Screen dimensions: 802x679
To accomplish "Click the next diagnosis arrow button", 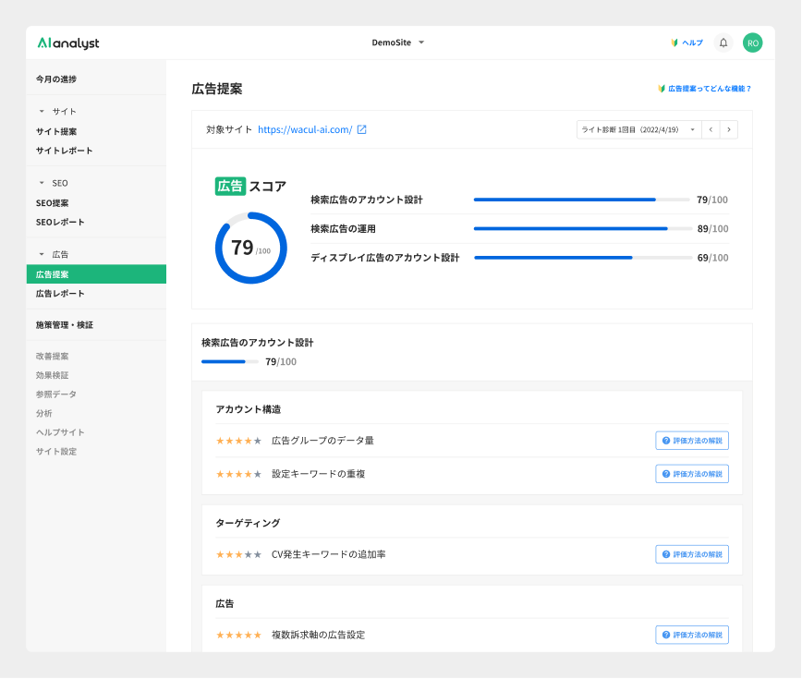I will [x=728, y=129].
